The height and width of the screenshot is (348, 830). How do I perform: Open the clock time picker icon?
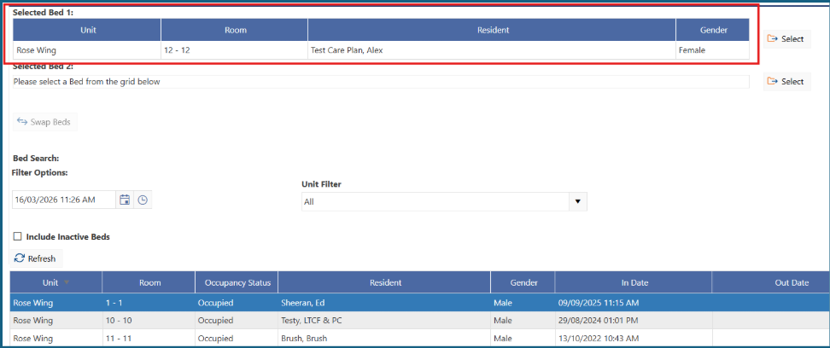coord(143,200)
